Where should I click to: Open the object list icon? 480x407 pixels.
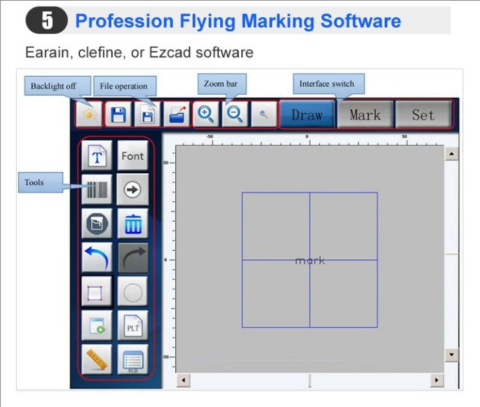(133, 359)
